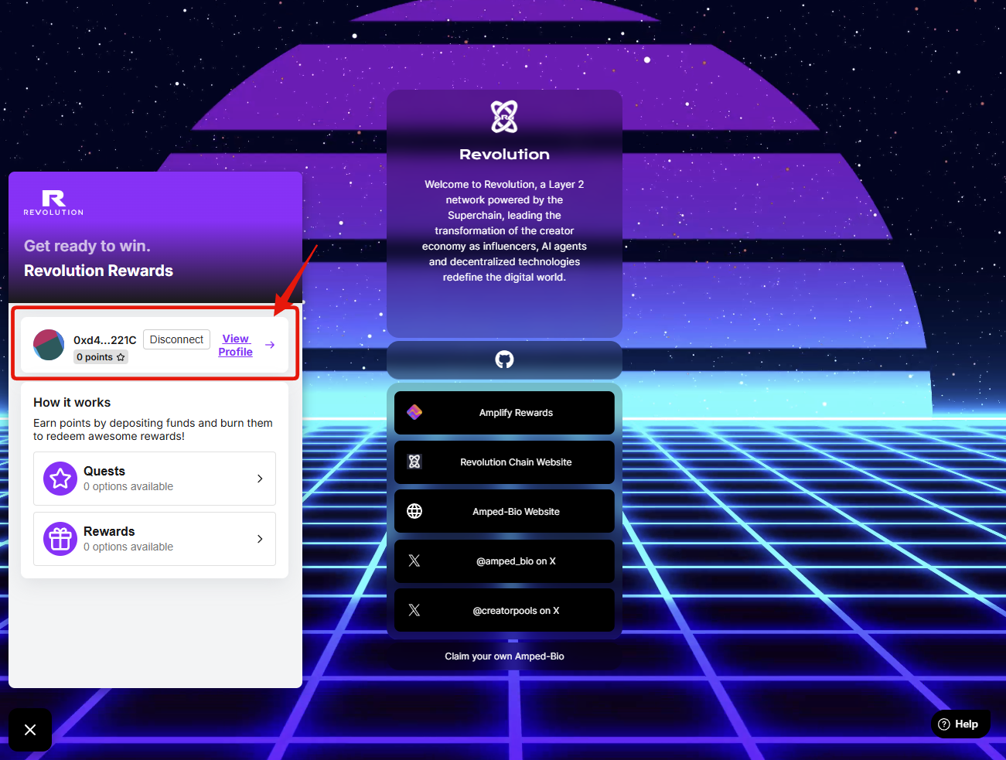Click the Get ready to win text
The height and width of the screenshot is (760, 1006).
(x=87, y=246)
